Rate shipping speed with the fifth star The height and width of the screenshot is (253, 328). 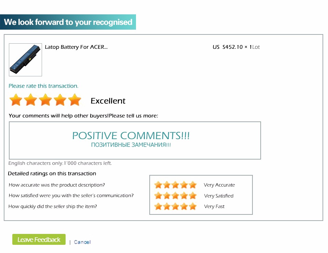[x=193, y=206]
